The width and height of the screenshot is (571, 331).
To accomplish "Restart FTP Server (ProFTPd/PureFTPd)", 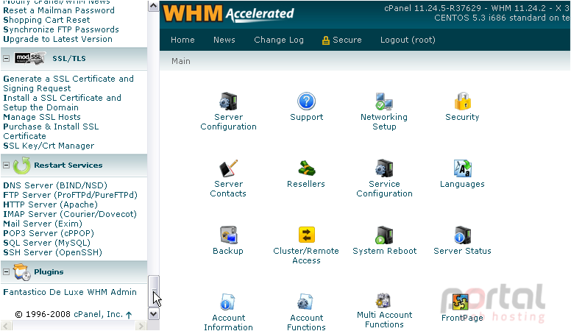I will 70,195.
